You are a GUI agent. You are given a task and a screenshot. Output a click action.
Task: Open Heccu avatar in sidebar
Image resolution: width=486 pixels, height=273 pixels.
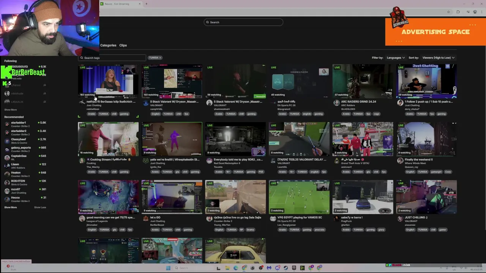[x=7, y=199]
